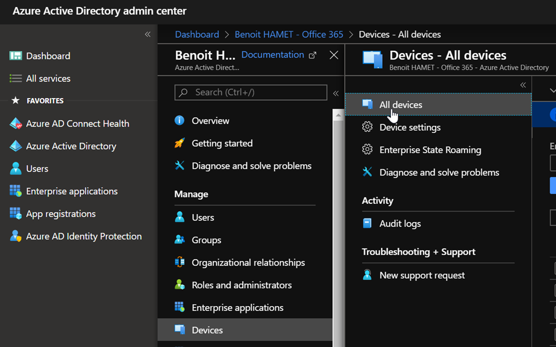
Task: Select the App registrations icon in sidebar
Action: pos(16,214)
